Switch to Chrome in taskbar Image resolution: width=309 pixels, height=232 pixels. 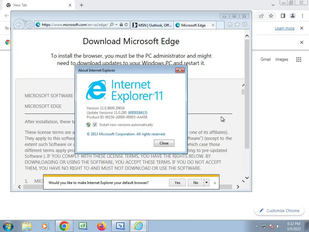(64, 226)
